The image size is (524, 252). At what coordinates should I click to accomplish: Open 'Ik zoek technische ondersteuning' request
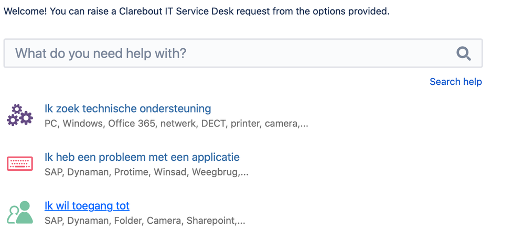click(127, 108)
